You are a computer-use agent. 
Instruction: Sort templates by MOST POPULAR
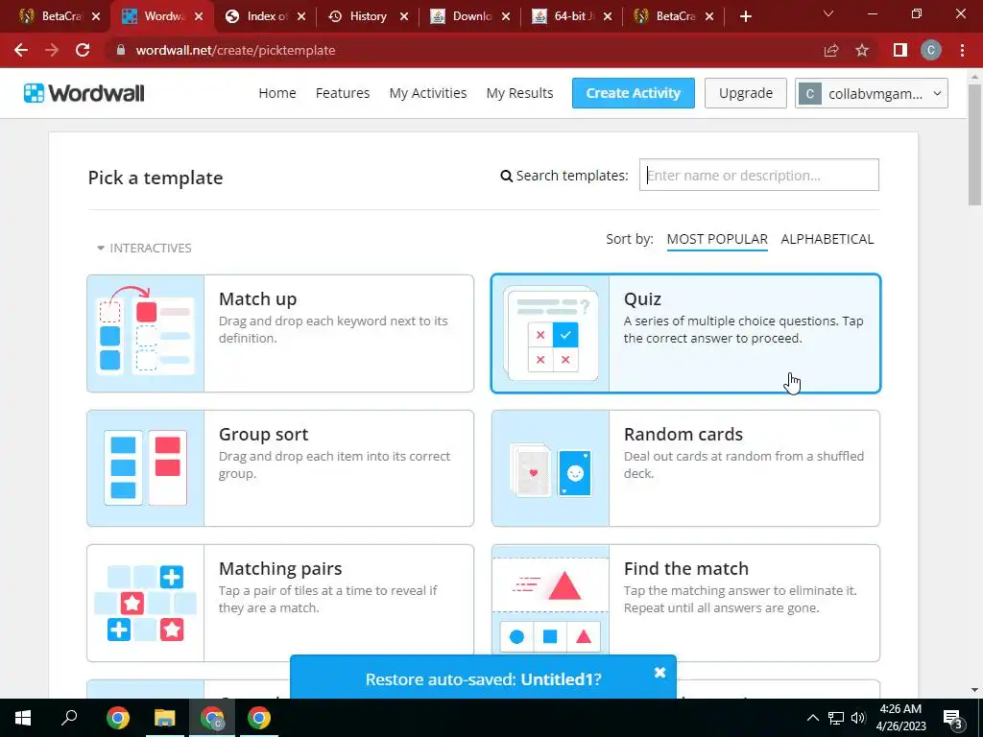click(x=717, y=239)
